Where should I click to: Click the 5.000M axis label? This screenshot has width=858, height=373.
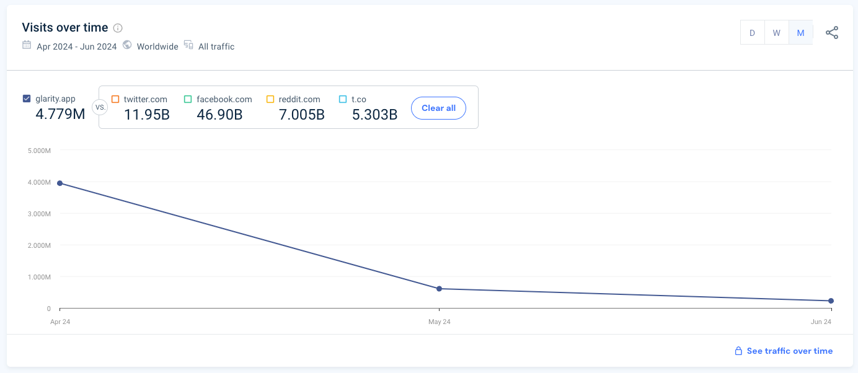pos(39,151)
